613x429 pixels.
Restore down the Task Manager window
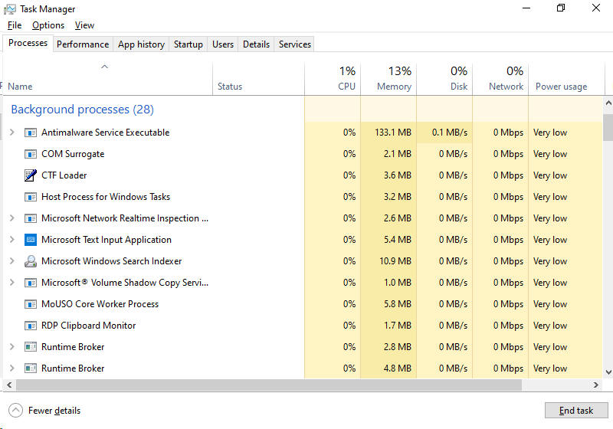click(x=561, y=8)
